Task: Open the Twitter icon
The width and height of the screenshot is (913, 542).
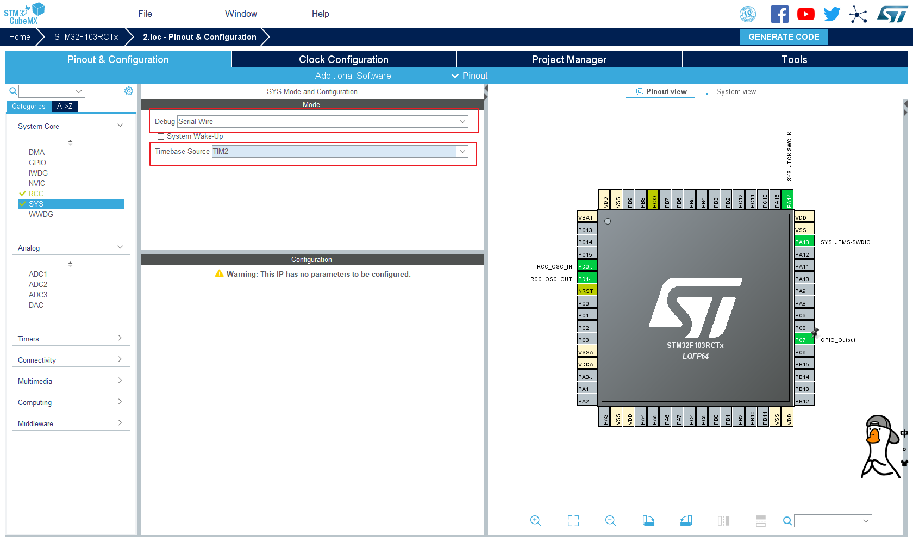Action: tap(832, 14)
